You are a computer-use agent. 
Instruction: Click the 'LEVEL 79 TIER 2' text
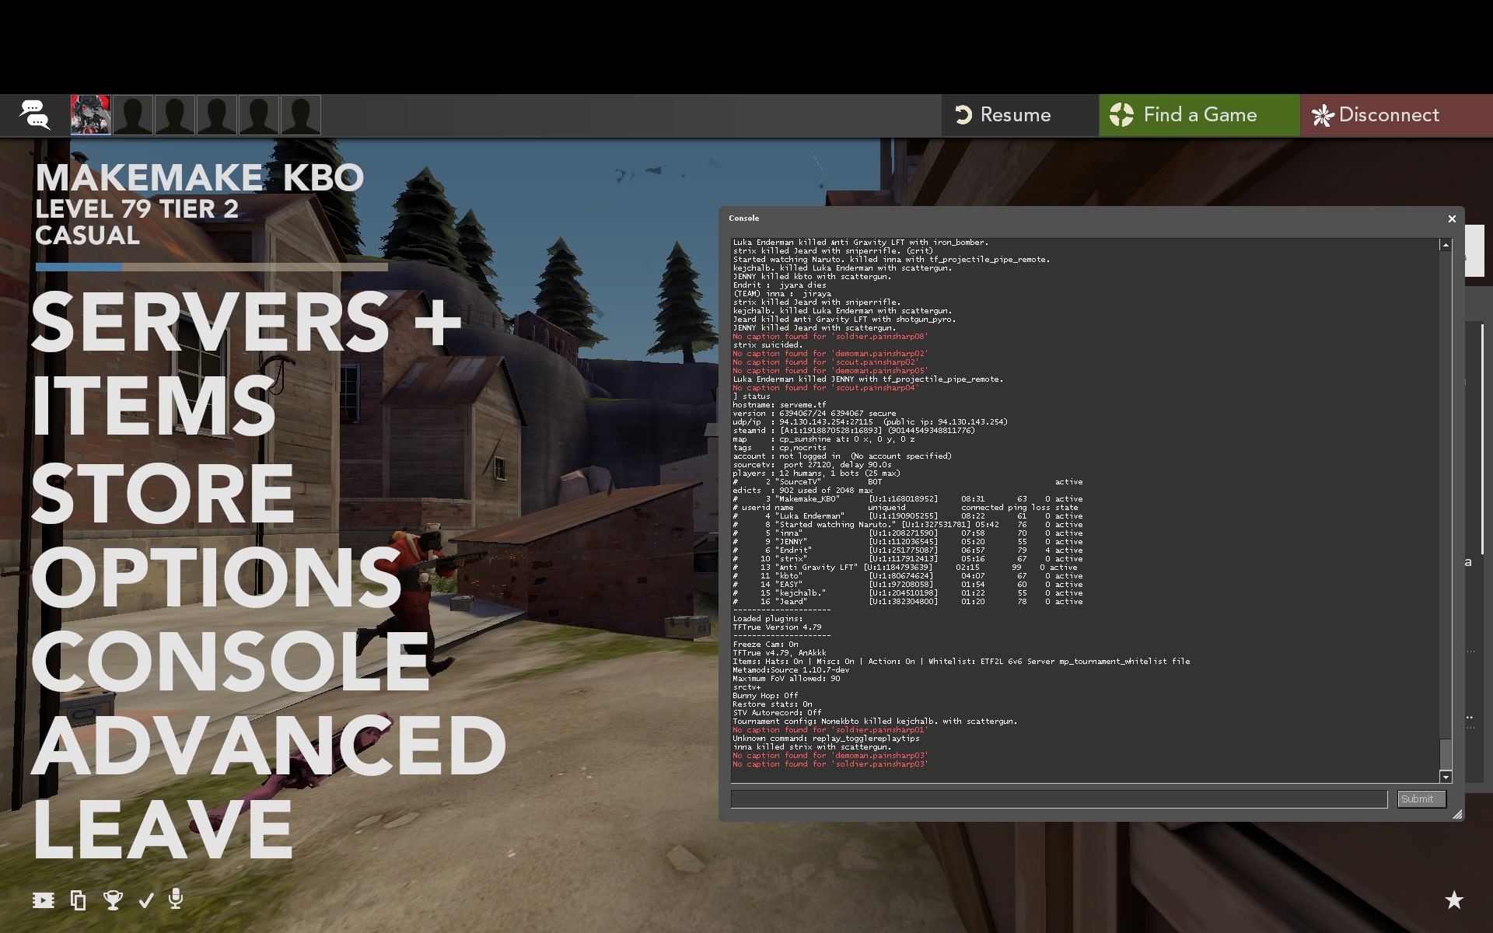pyautogui.click(x=137, y=209)
